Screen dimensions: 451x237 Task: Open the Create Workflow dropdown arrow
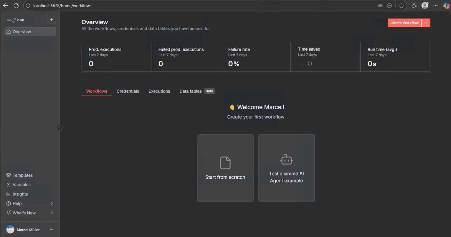coord(426,23)
